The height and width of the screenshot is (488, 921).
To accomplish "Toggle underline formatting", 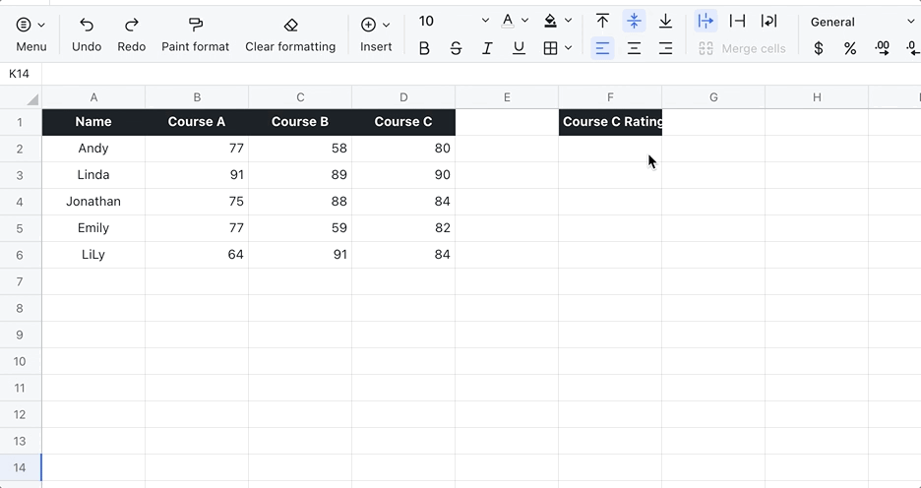I will [x=519, y=48].
